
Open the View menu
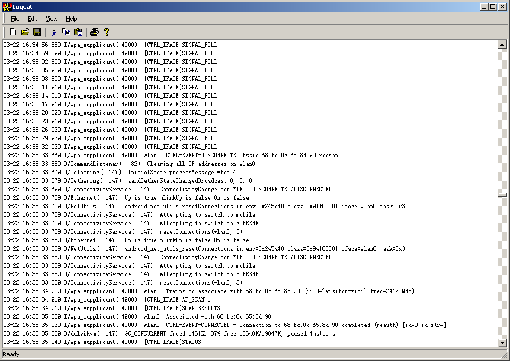[52, 19]
